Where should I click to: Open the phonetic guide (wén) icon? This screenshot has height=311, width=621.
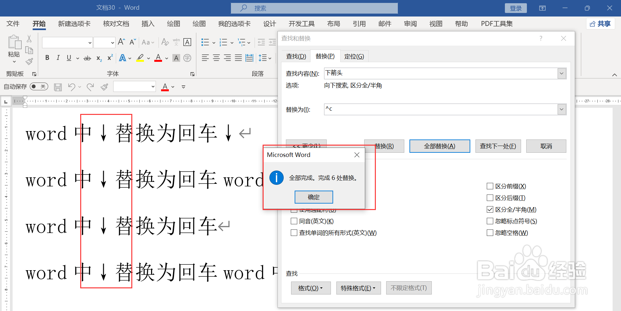[x=176, y=42]
